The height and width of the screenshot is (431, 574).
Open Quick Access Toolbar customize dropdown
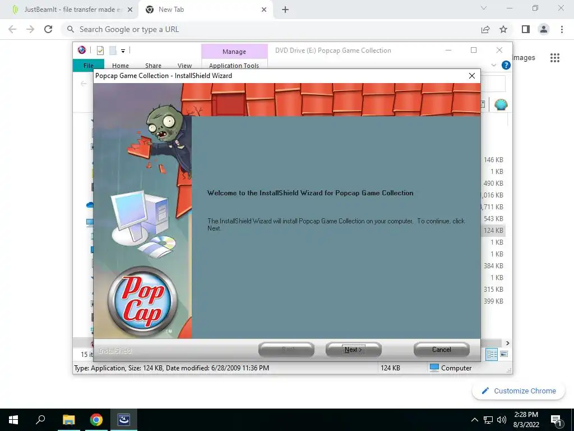123,51
